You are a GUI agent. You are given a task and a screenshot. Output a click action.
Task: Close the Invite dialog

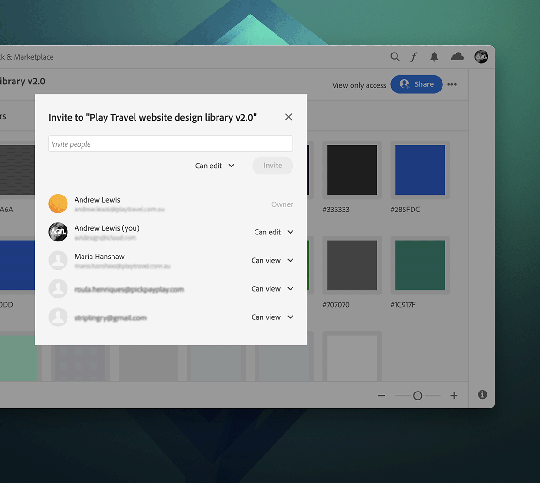pyautogui.click(x=289, y=117)
